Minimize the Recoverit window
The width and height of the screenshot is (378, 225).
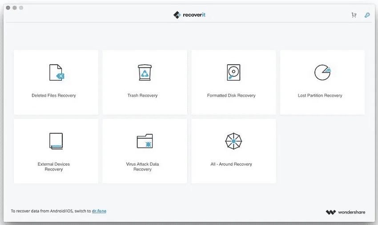(15, 8)
